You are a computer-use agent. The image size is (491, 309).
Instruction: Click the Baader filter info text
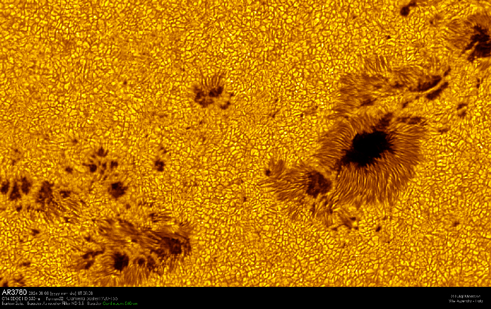tap(50, 304)
